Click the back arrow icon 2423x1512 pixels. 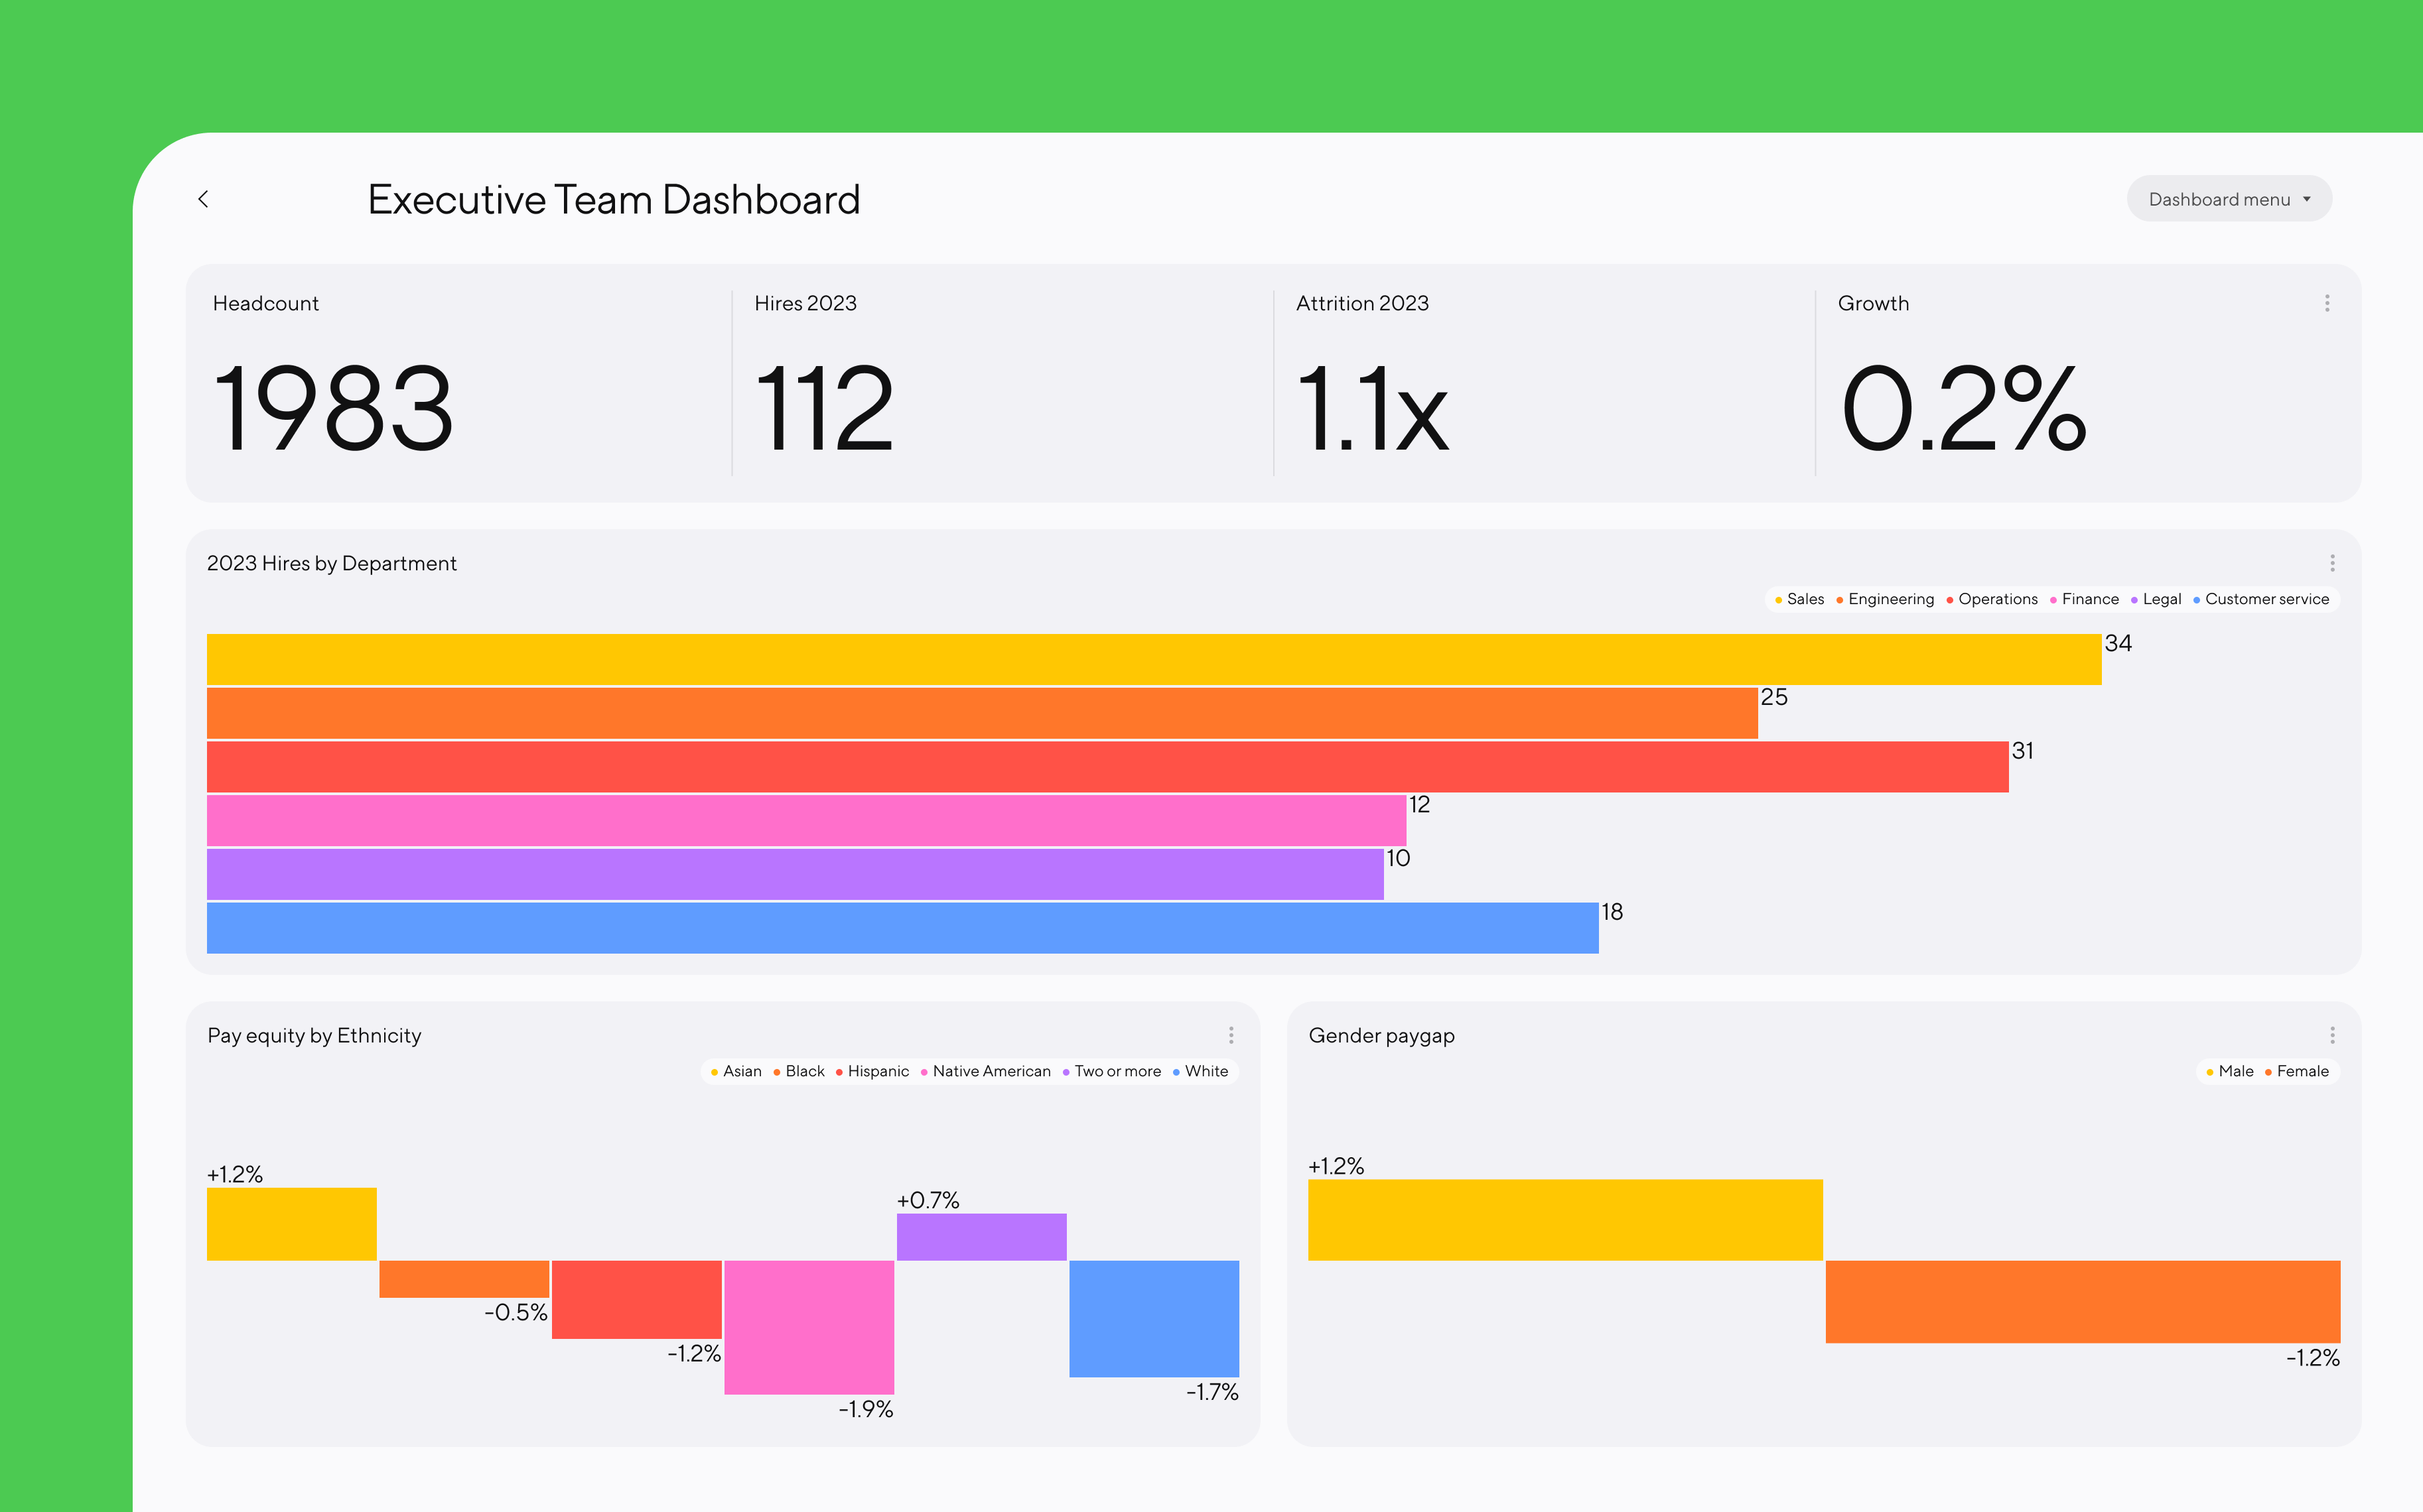[203, 199]
